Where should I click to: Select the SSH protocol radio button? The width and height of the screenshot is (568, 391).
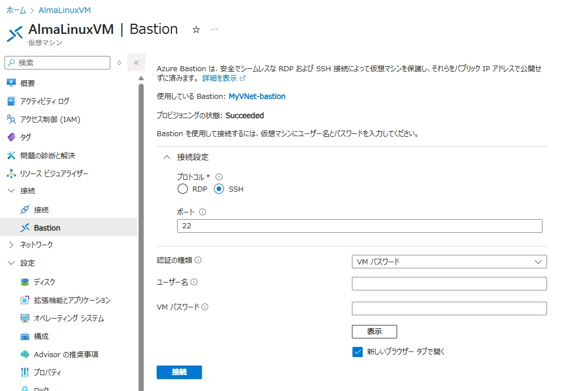(219, 189)
